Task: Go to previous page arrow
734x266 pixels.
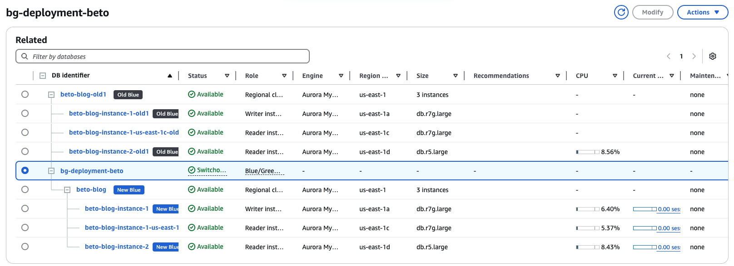Action: 669,56
